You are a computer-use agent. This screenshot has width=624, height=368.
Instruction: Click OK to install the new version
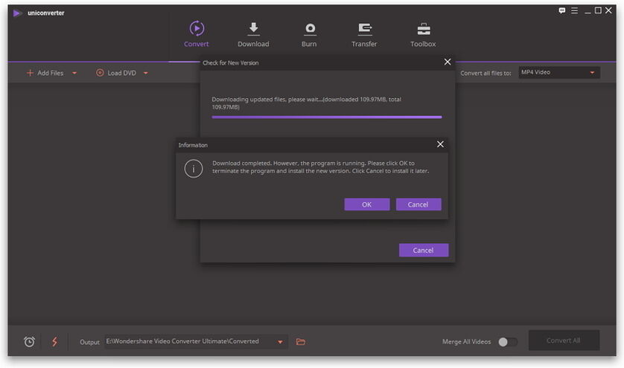point(367,204)
